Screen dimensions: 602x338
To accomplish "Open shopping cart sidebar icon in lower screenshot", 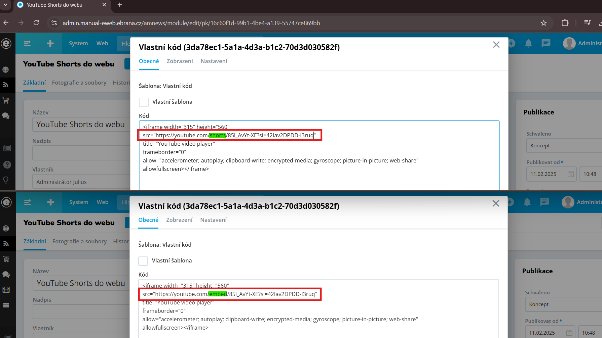I will point(6,259).
